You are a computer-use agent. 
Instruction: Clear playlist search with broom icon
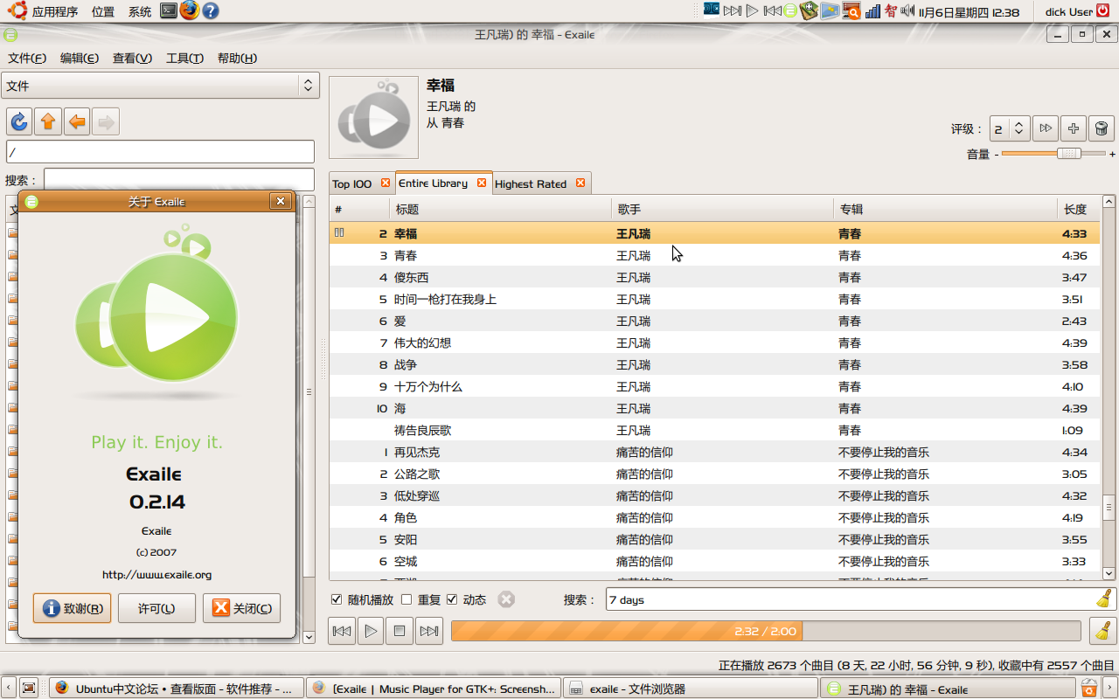point(1104,599)
